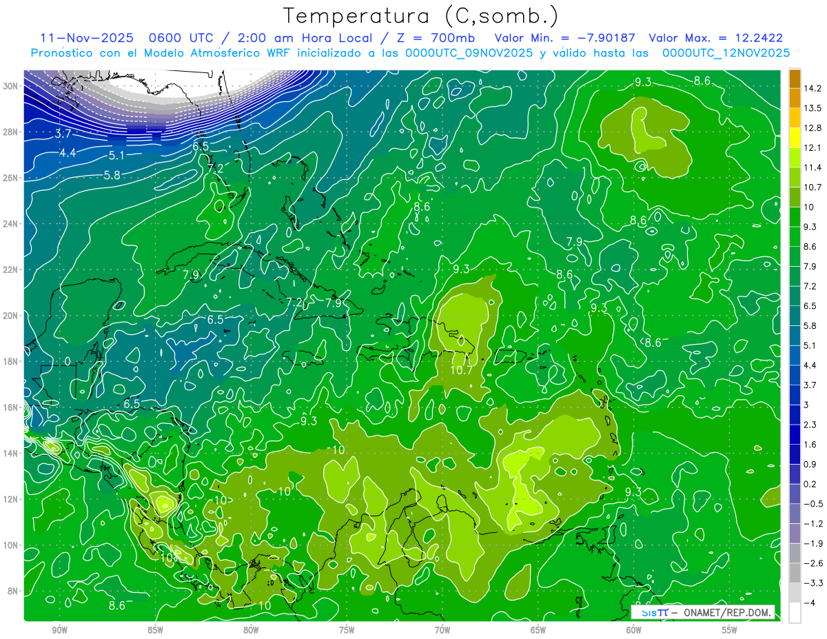Click the '18N' latitude axis label
Image resolution: width=827 pixels, height=639 pixels.
coord(10,361)
